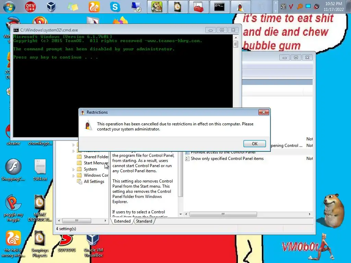351x263 pixels.
Task: Open the Windows Start orb
Action: pos(9,7)
